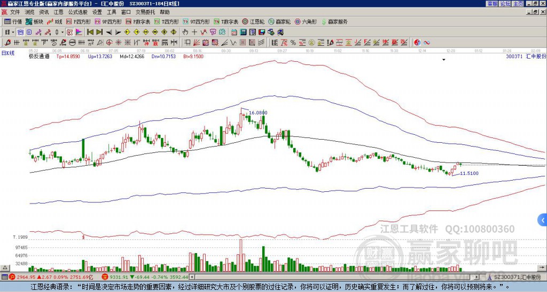The image size is (547, 292).
Task: Click the yin-yang symbol icon
Action: point(417,43)
